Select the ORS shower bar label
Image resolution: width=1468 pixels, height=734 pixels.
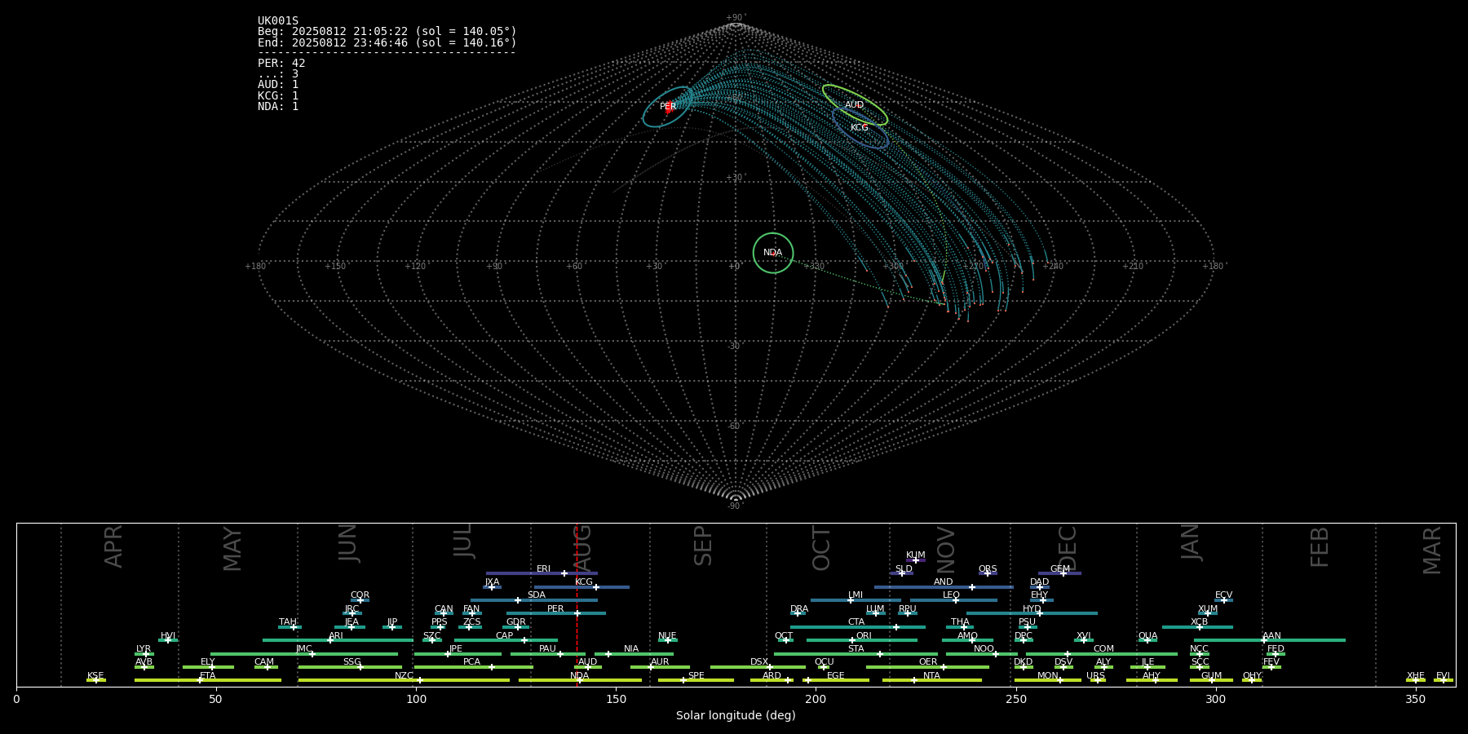click(988, 569)
